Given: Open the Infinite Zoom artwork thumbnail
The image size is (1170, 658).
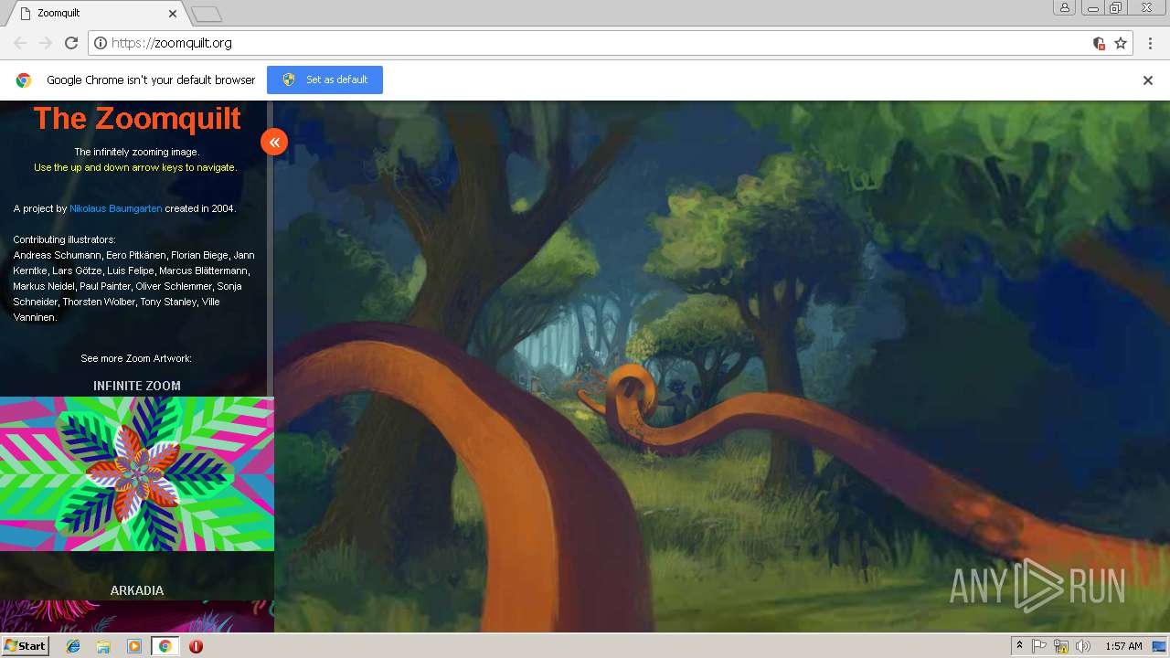Looking at the screenshot, I should click(x=137, y=473).
